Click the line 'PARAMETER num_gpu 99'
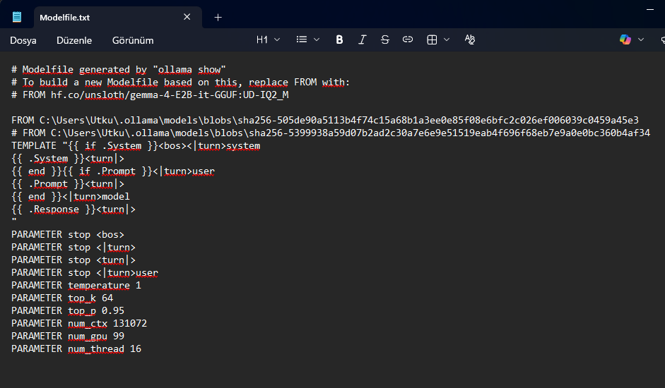665x388 pixels. [x=68, y=337]
